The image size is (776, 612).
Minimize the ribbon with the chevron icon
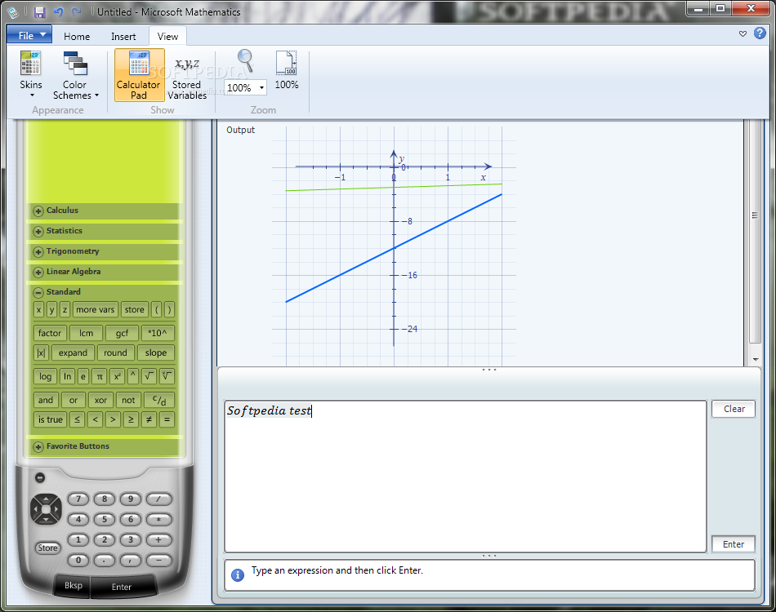743,33
